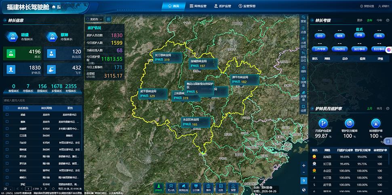Click the refresh icon in table pagination

[53, 189]
